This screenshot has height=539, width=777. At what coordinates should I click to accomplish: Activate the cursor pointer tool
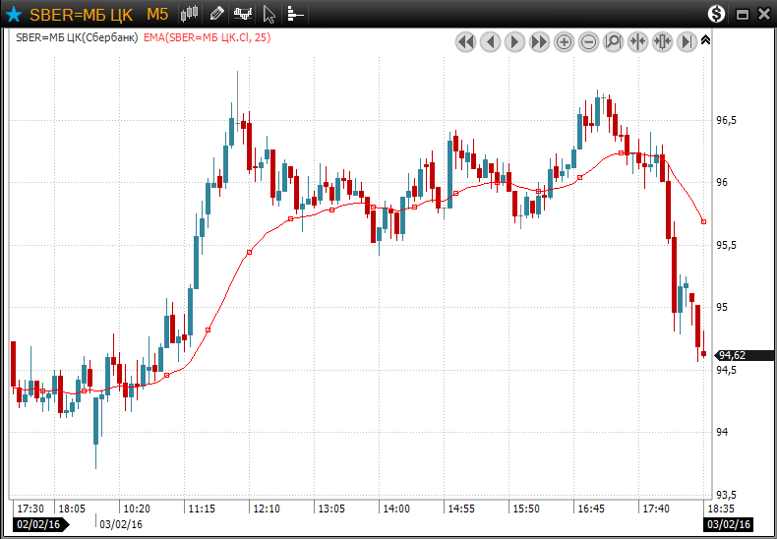pos(269,14)
